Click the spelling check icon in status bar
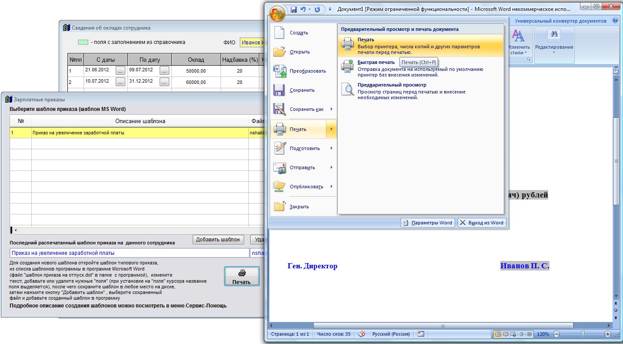The width and height of the screenshot is (623, 344). (361, 334)
